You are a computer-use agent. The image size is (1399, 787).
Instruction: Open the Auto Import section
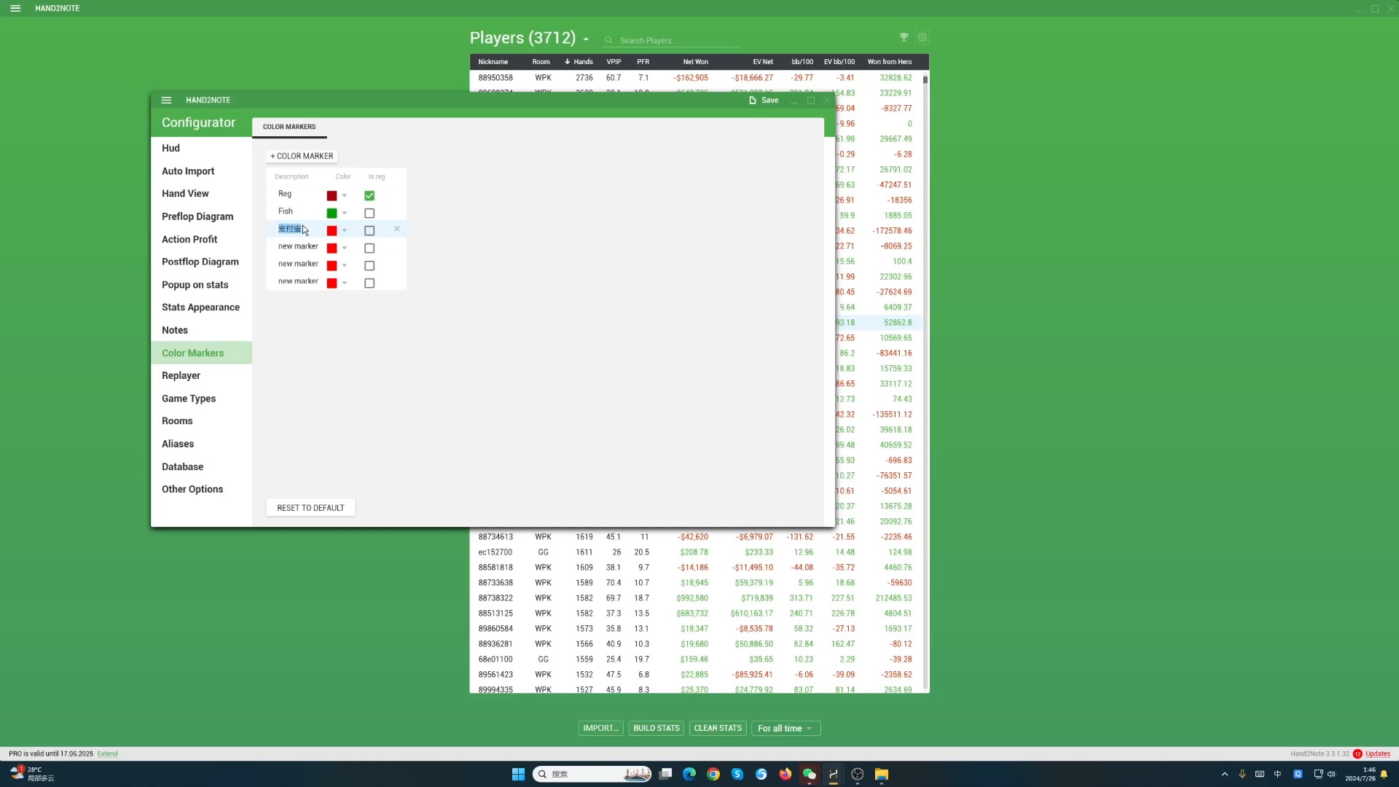tap(188, 171)
